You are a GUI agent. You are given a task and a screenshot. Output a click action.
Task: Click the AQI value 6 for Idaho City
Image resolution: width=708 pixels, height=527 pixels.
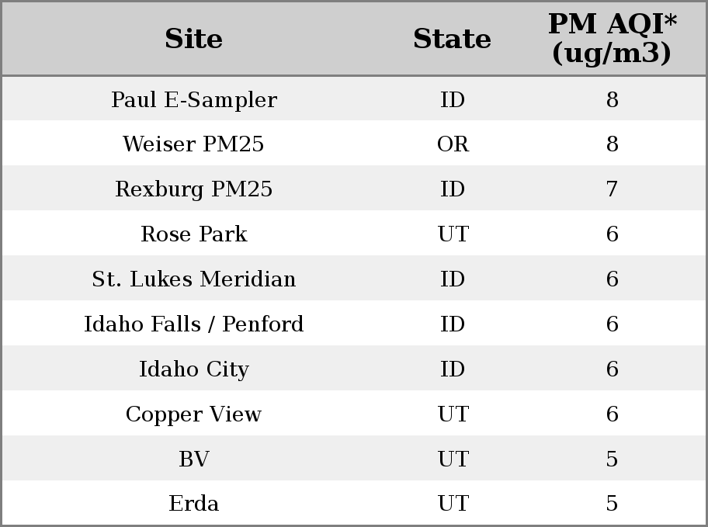tap(612, 369)
